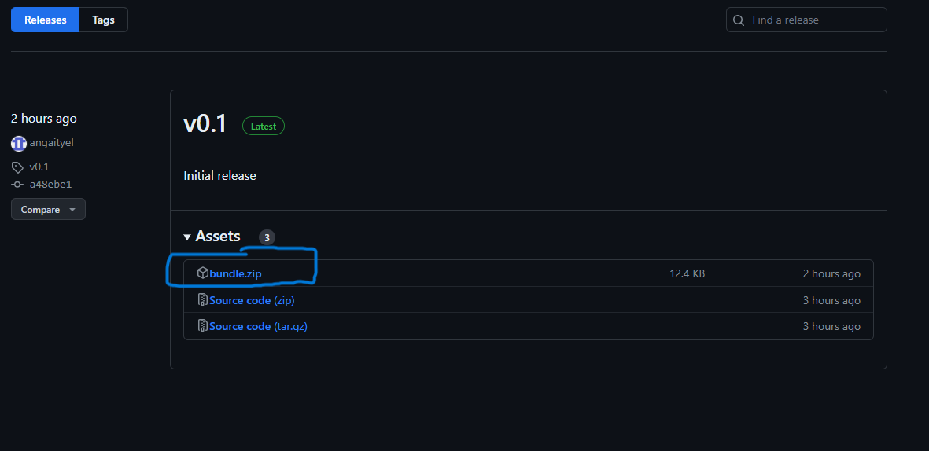The width and height of the screenshot is (929, 451).
Task: Click the angaityel user avatar
Action: [x=19, y=143]
